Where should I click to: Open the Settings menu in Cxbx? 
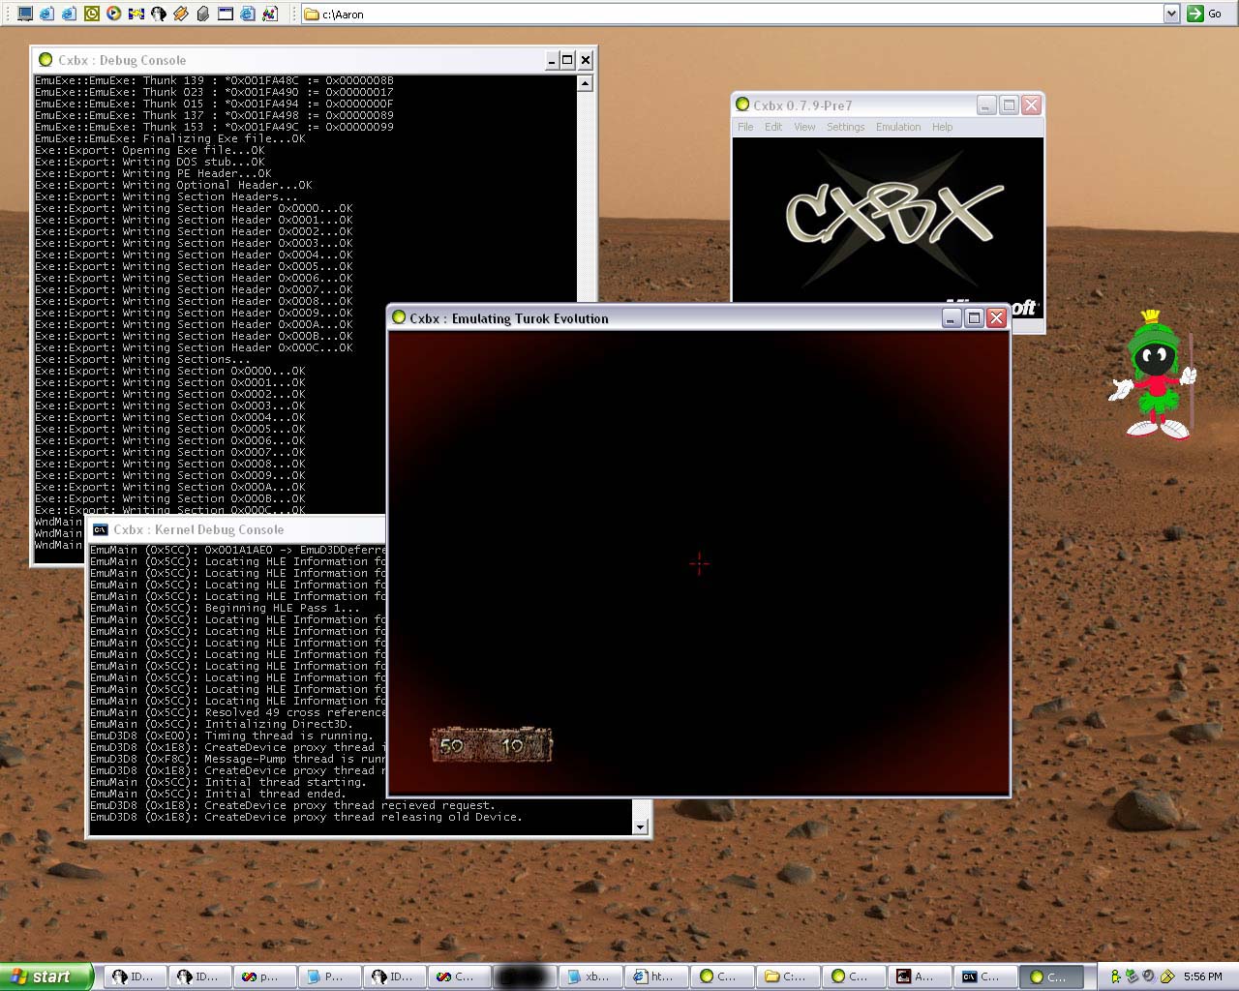coord(845,127)
